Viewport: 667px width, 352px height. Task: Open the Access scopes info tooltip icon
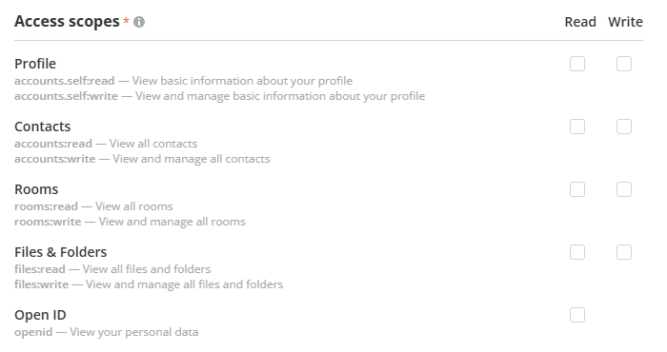139,22
